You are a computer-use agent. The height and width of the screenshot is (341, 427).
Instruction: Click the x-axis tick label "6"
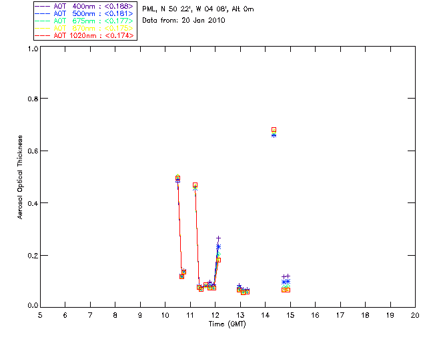[x=65, y=315]
